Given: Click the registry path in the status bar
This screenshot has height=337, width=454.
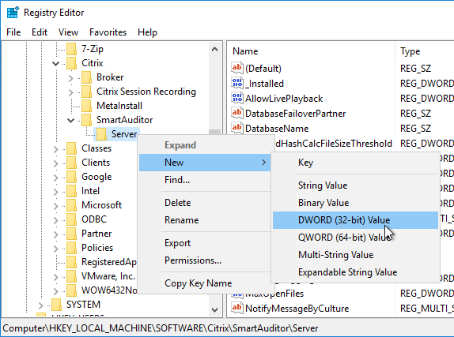Looking at the screenshot, I should pos(160,328).
